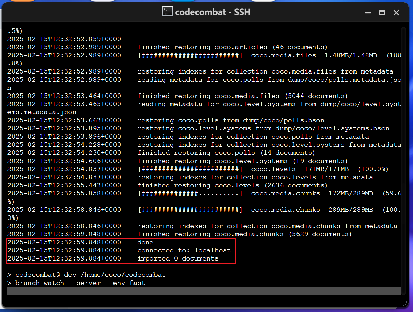Minimize the codecombat SSH window
The image size is (413, 312).
point(368,13)
